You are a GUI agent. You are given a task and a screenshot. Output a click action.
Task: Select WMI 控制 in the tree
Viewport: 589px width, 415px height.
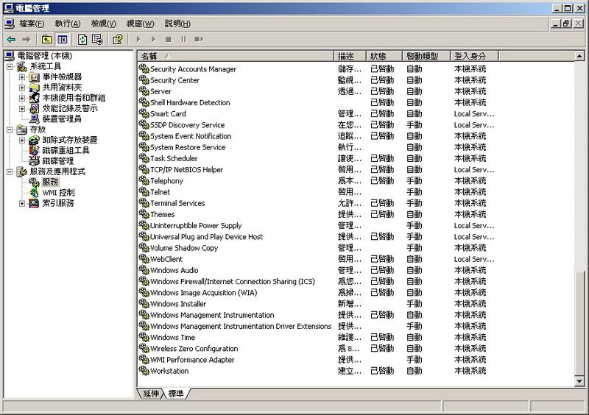click(x=58, y=193)
